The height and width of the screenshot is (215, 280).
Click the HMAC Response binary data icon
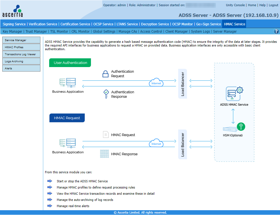click(104, 154)
